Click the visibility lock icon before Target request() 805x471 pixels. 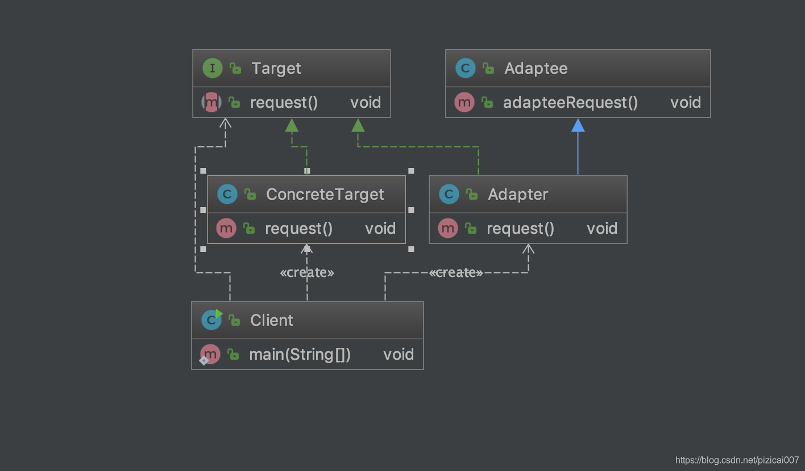234,103
